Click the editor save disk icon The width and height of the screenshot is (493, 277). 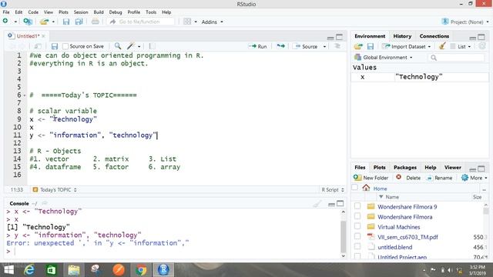[55, 46]
